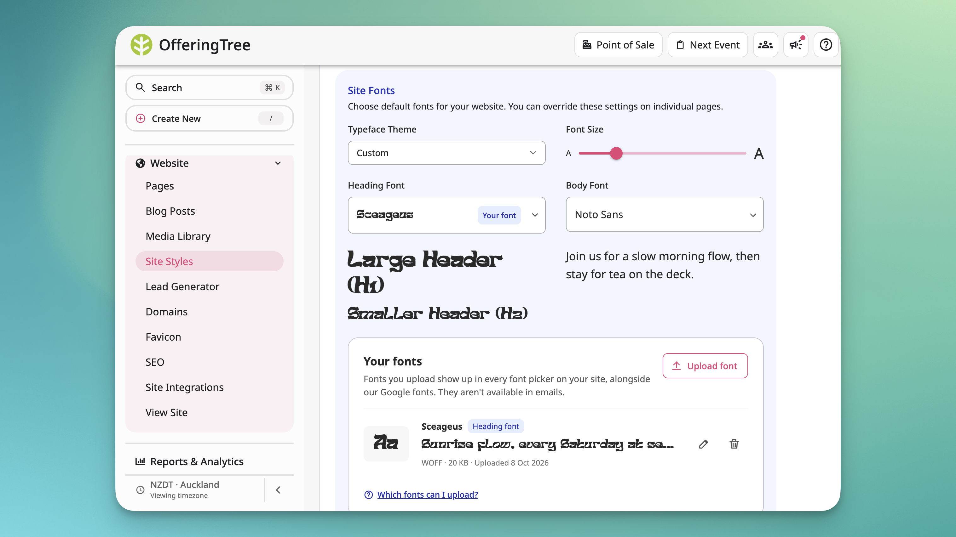Click the Create New button
Screen dimensions: 956x537
tap(209, 119)
